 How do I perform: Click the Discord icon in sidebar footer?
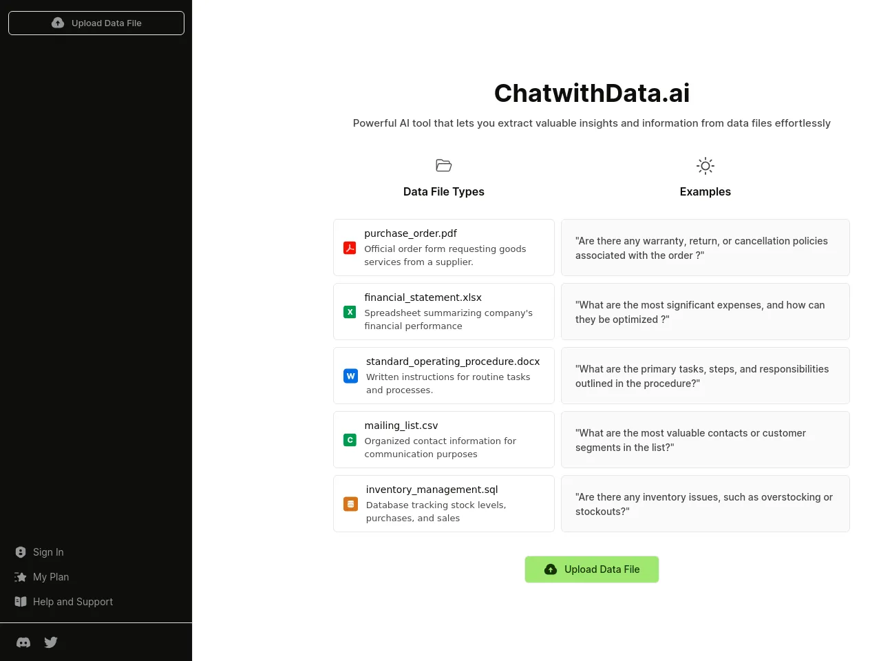tap(23, 642)
